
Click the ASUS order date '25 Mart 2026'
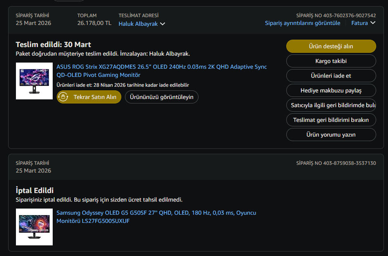33,23
